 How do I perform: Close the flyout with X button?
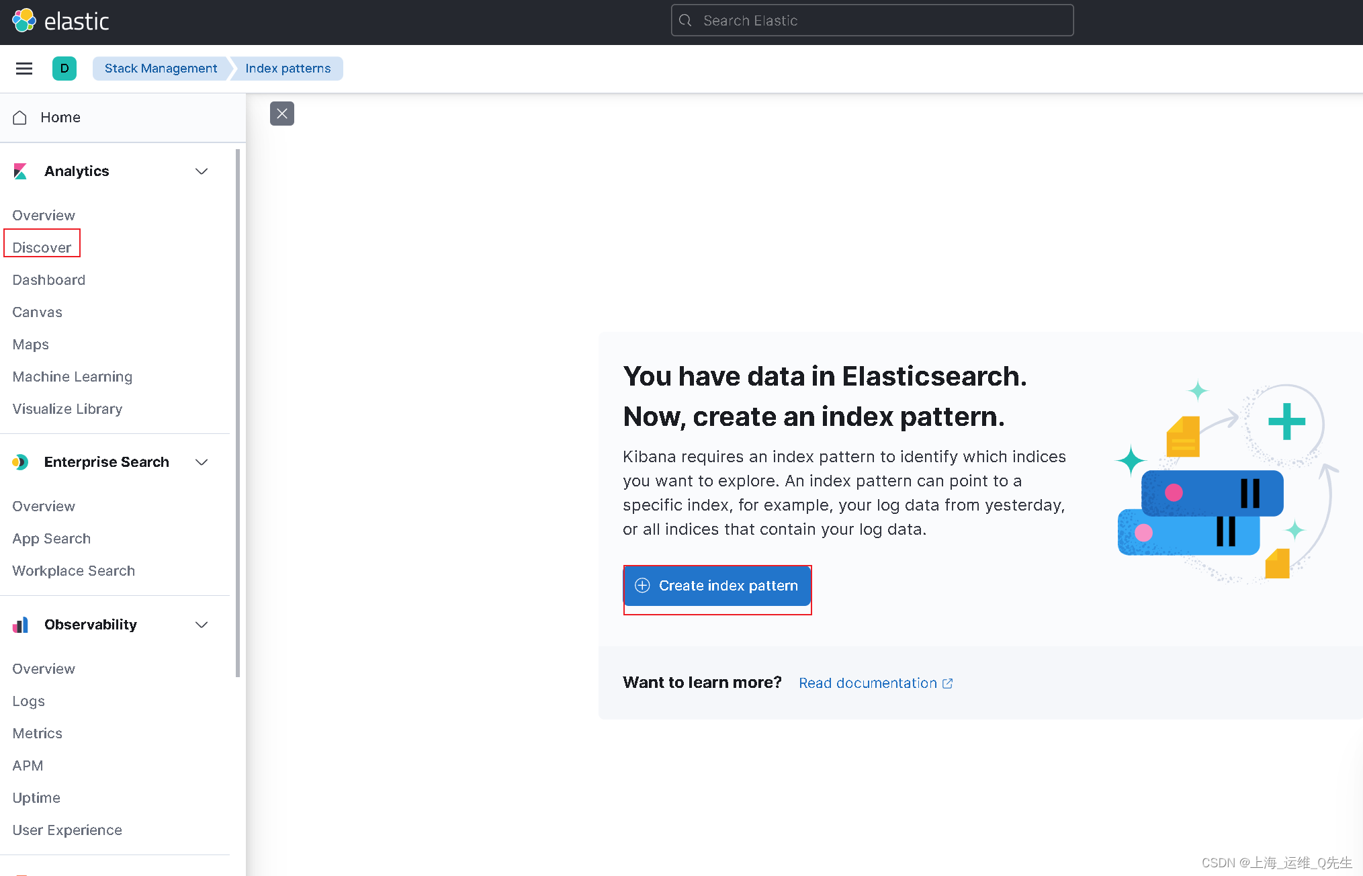(282, 114)
